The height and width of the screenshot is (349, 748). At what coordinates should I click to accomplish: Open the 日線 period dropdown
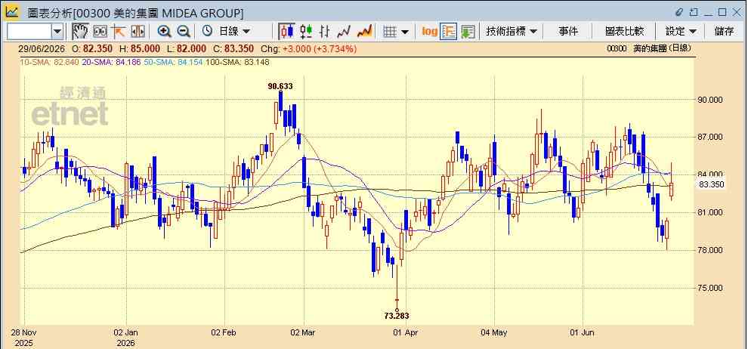234,32
